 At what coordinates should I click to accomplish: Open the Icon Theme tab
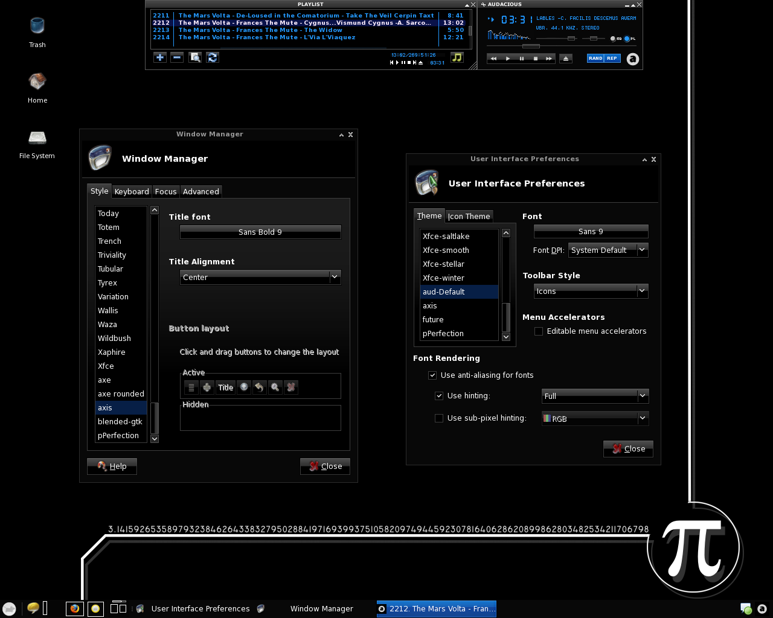click(469, 216)
